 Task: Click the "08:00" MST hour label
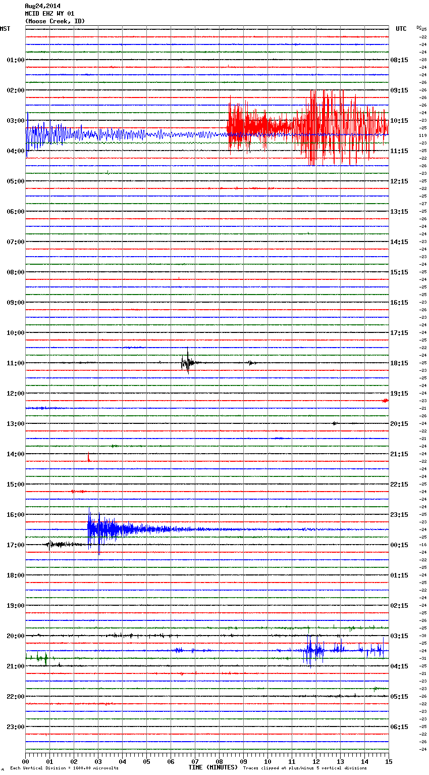pyautogui.click(x=16, y=272)
